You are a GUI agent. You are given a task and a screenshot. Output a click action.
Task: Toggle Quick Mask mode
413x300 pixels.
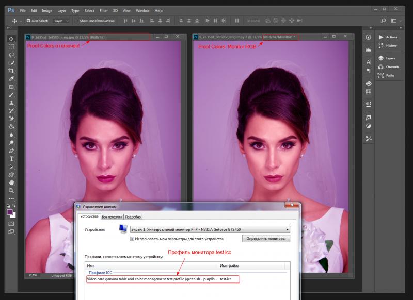[11, 224]
